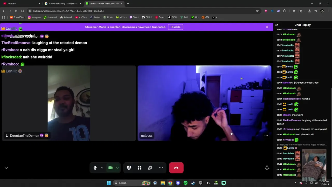Bookmark this page with the star icon
Viewport: 332px width, 187px height.
(x=257, y=11)
